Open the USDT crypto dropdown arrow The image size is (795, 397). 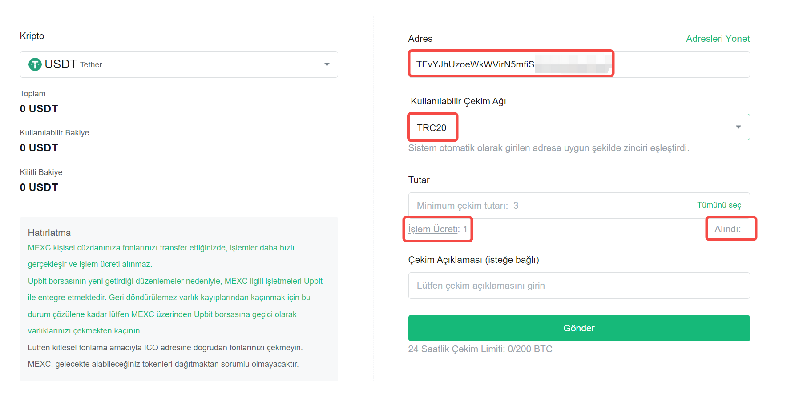coord(327,64)
